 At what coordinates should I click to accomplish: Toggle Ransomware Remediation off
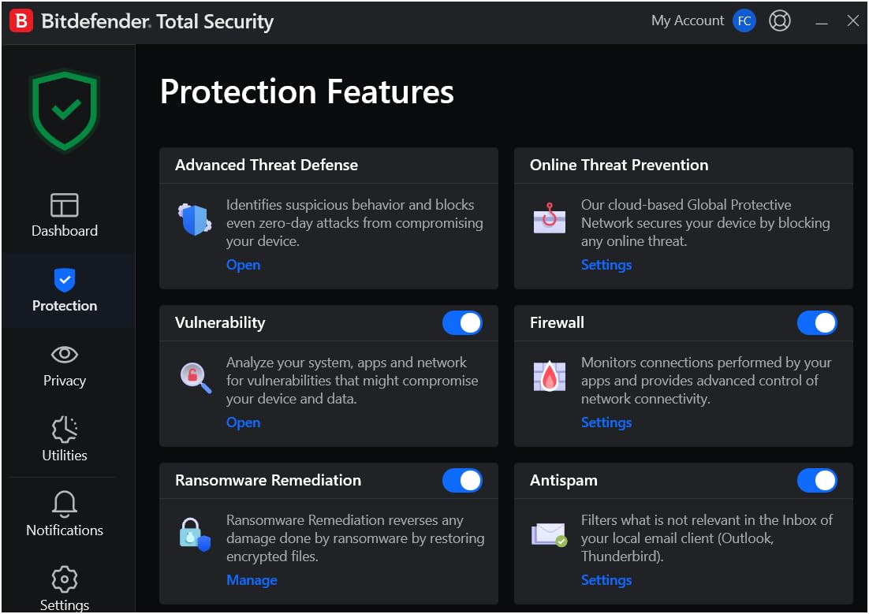pos(462,481)
